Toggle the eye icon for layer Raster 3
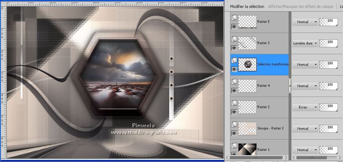The image size is (343, 162). [x=234, y=48]
